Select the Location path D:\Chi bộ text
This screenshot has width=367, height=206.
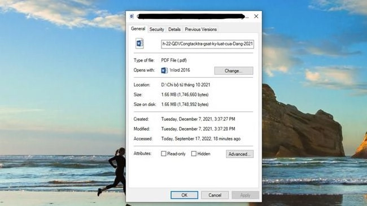coord(186,85)
